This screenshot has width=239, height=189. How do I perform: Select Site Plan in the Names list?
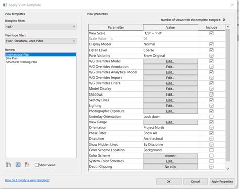12,58
